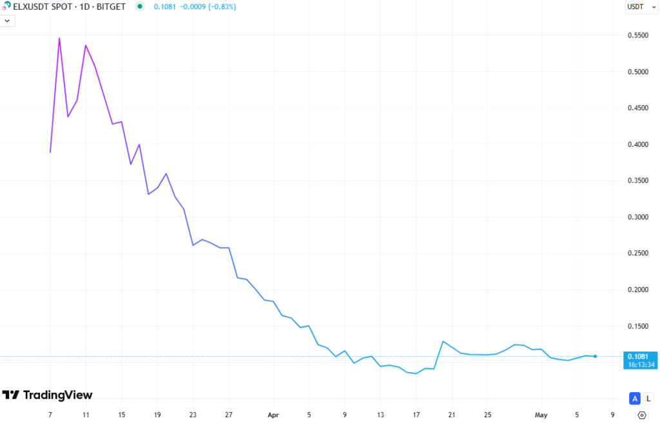Image resolution: width=660 pixels, height=423 pixels.
Task: Click the 0.1500 price axis label
Action: click(637, 326)
